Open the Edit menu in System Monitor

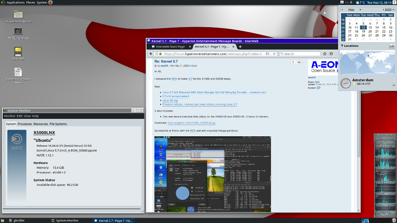point(19,116)
